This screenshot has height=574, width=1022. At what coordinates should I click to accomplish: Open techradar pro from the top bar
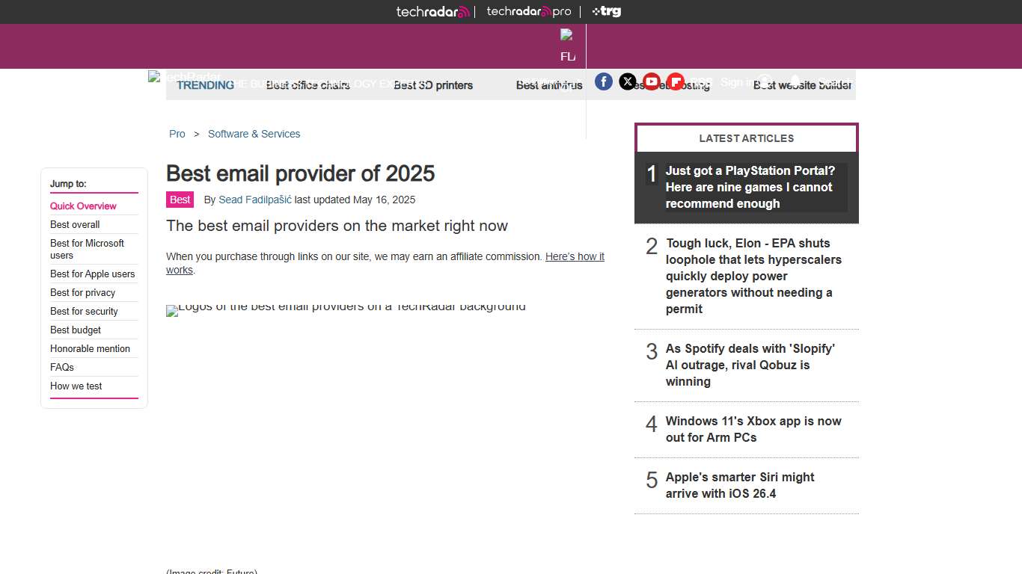(x=529, y=11)
